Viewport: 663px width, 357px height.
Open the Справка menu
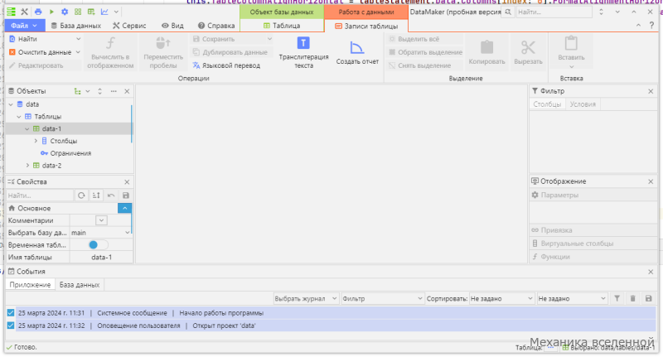coord(216,26)
